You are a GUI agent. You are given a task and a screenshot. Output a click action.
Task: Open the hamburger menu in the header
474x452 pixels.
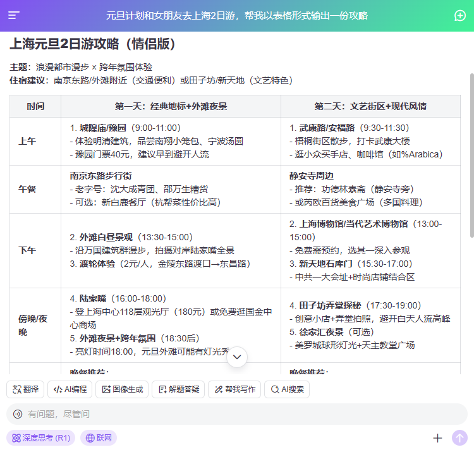click(x=14, y=15)
